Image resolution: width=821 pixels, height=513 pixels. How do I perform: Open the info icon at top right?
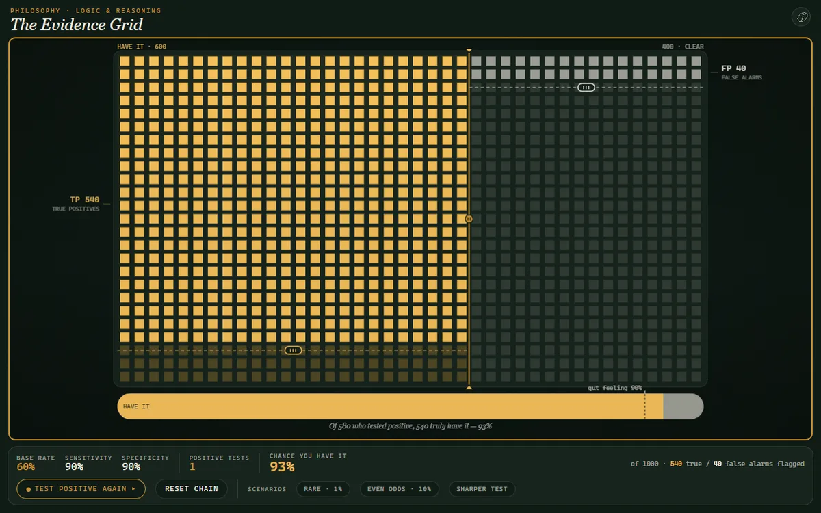point(801,17)
